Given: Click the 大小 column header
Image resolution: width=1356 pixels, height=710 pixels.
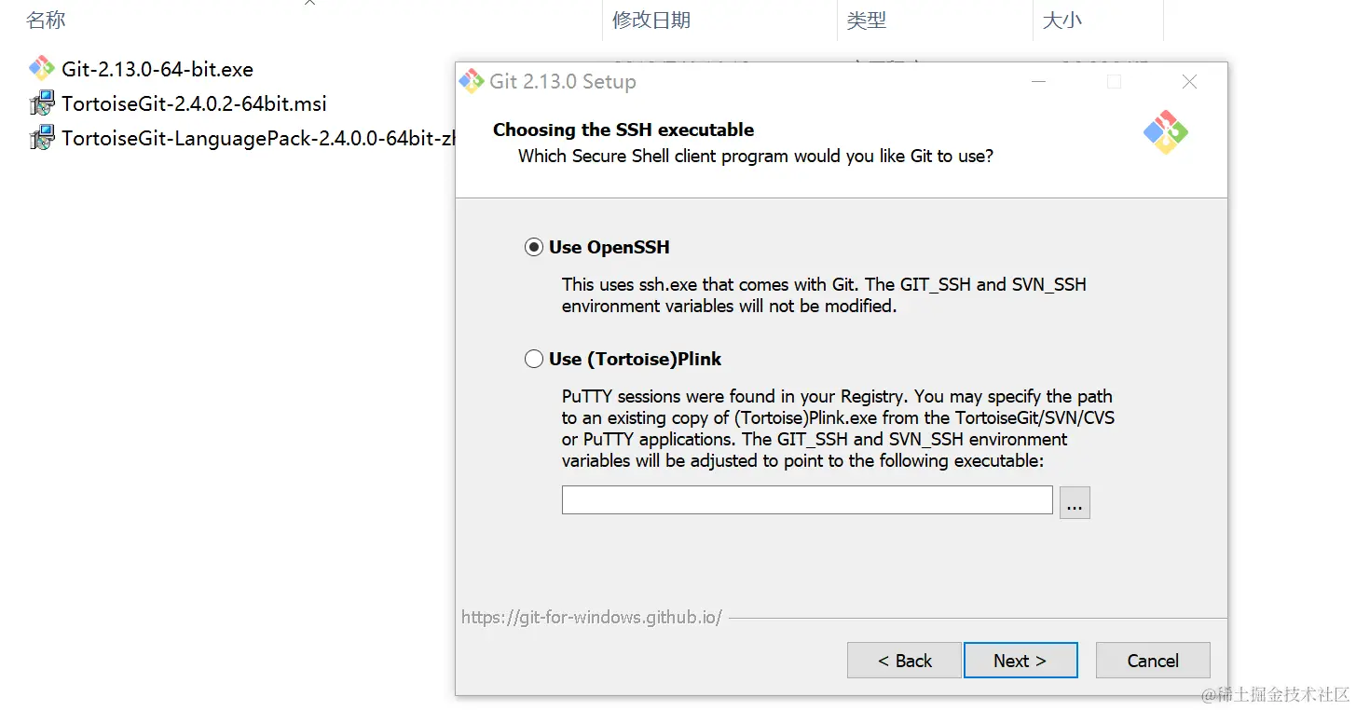Looking at the screenshot, I should [1062, 20].
